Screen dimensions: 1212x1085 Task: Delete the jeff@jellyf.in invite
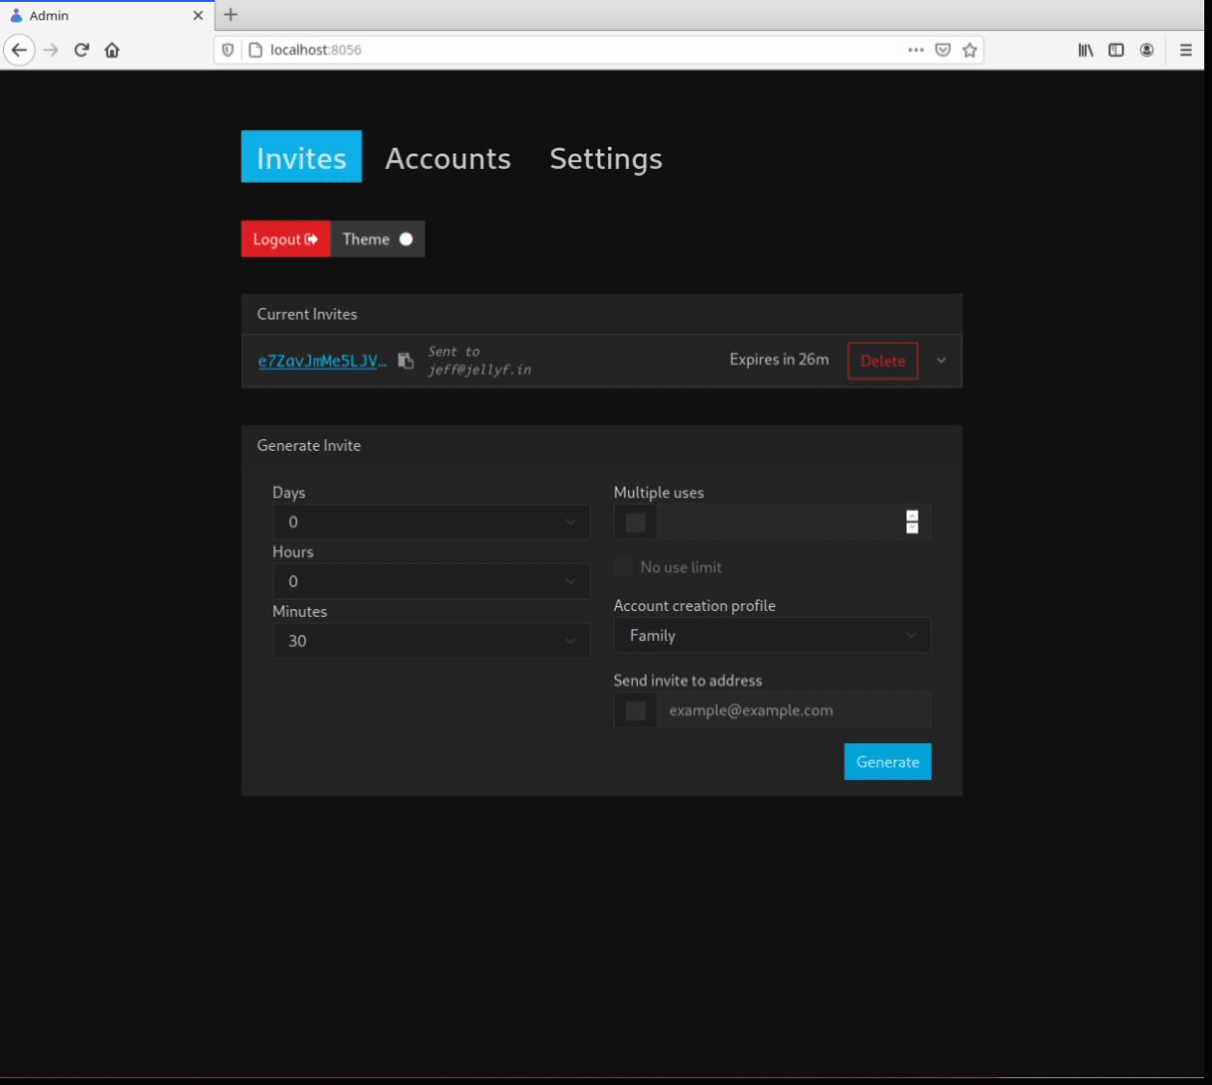[x=883, y=361]
